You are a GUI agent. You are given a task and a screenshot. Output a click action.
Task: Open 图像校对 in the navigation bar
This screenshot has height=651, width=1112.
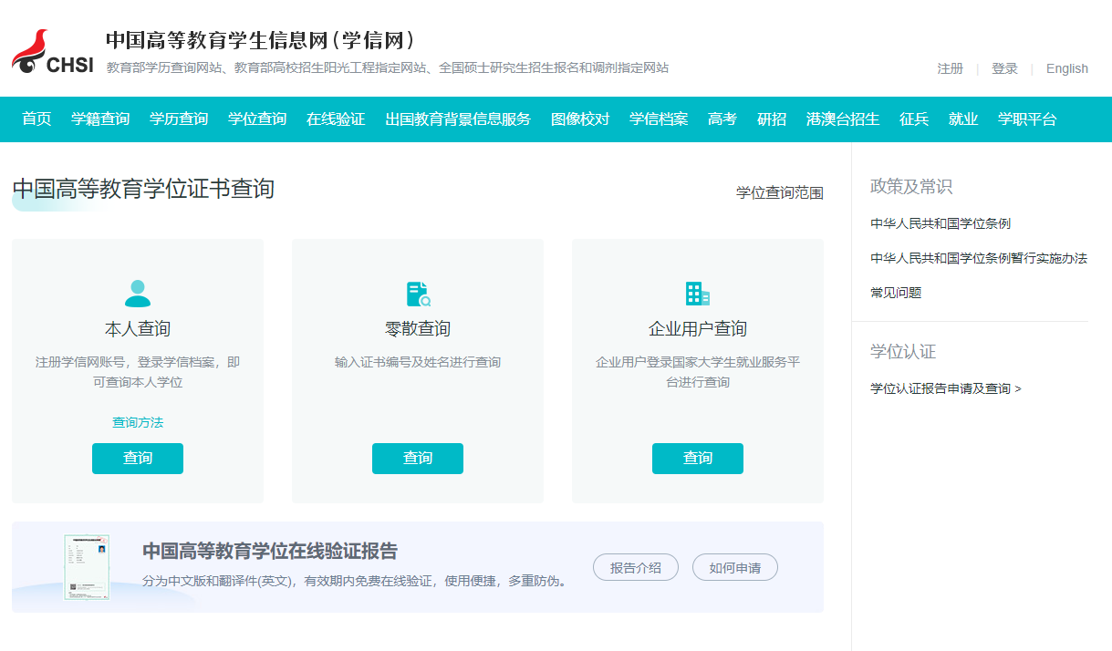coord(580,119)
